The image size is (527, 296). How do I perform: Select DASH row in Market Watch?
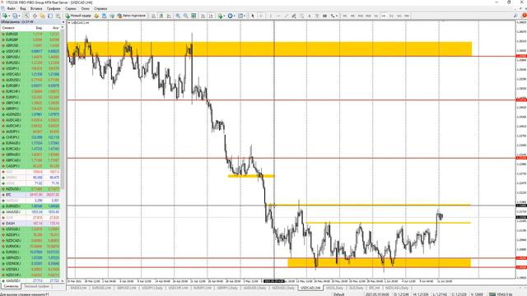coord(30,223)
